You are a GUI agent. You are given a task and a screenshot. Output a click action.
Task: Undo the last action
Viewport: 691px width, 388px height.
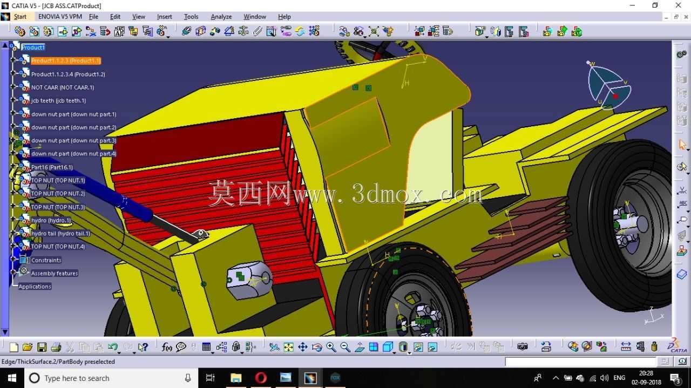click(x=112, y=347)
